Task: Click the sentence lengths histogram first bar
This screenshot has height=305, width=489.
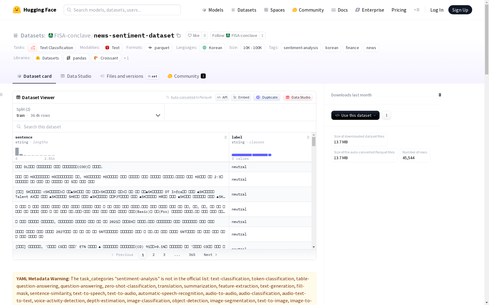Action: tap(17, 152)
